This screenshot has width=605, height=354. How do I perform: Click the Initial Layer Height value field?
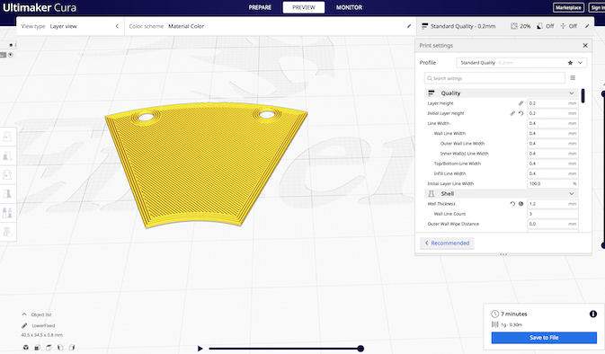click(x=553, y=113)
